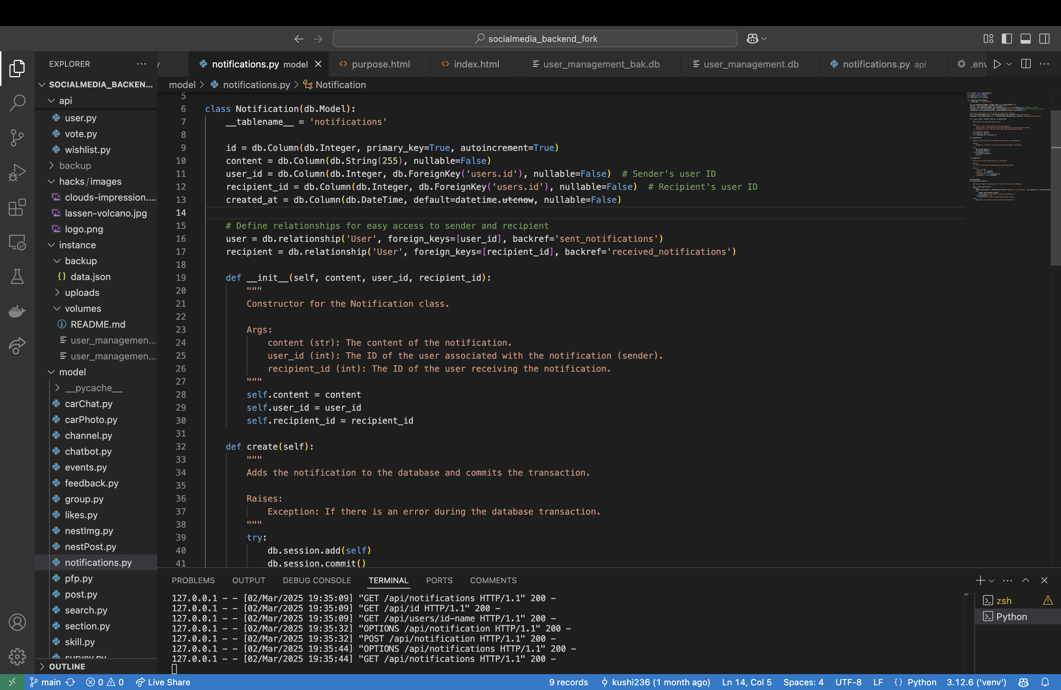Open the Search view in activity bar

pos(17,102)
